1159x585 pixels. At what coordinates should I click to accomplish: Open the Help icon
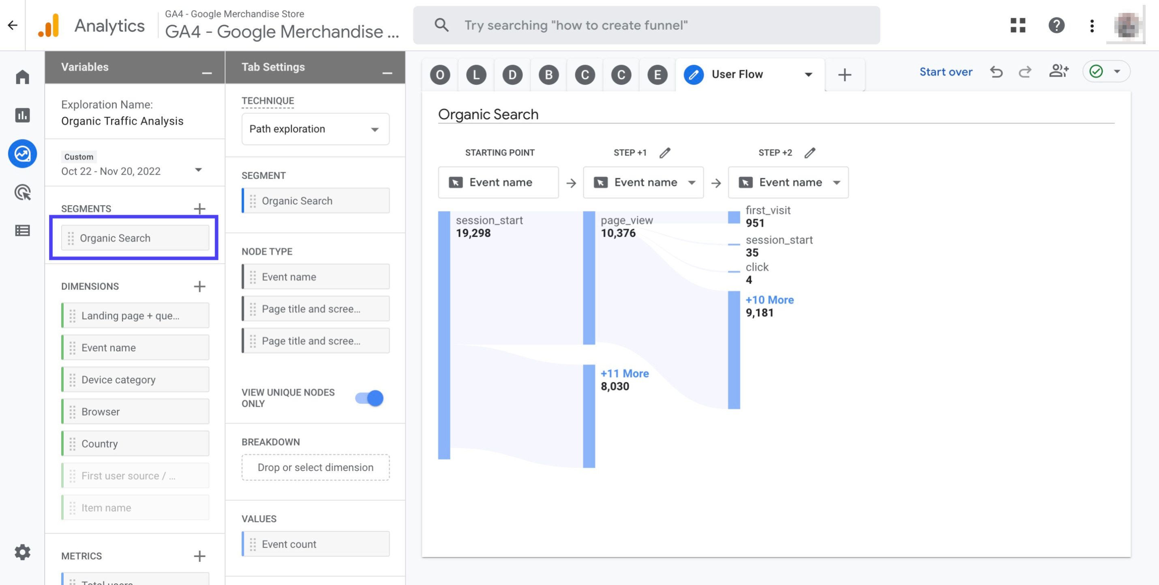[x=1056, y=25]
